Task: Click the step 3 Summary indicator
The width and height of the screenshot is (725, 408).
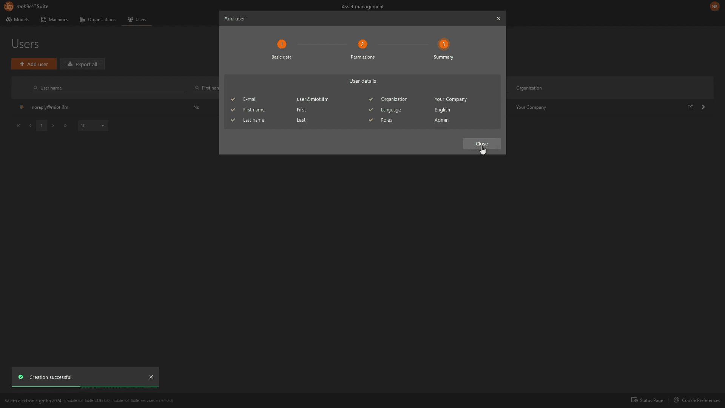Action: (443, 44)
